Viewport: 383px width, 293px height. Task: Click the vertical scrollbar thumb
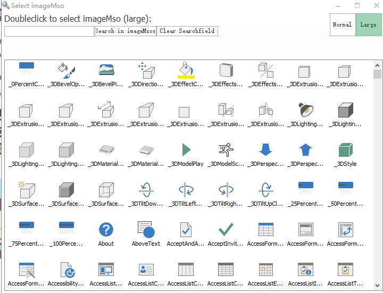(377, 74)
